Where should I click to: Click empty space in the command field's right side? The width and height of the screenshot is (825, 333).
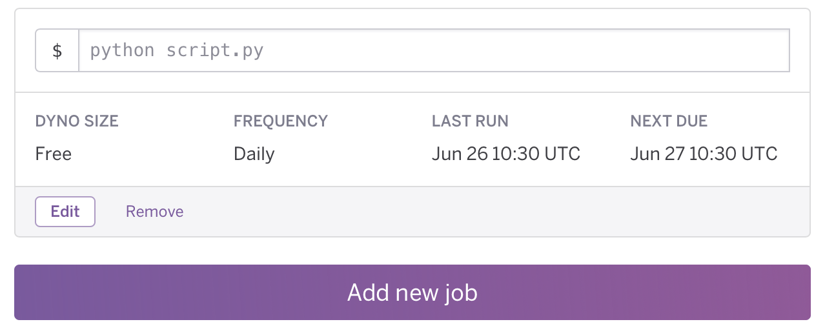tap(581, 50)
